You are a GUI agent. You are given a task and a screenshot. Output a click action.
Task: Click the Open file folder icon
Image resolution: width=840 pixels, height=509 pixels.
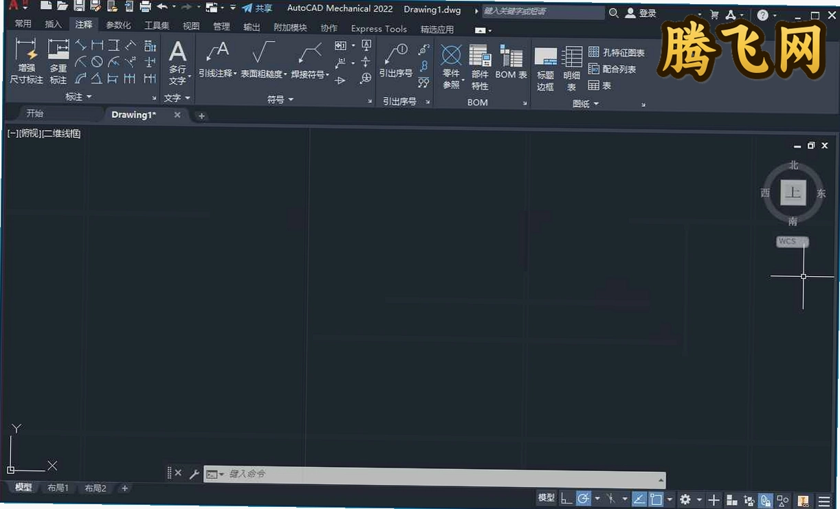63,6
